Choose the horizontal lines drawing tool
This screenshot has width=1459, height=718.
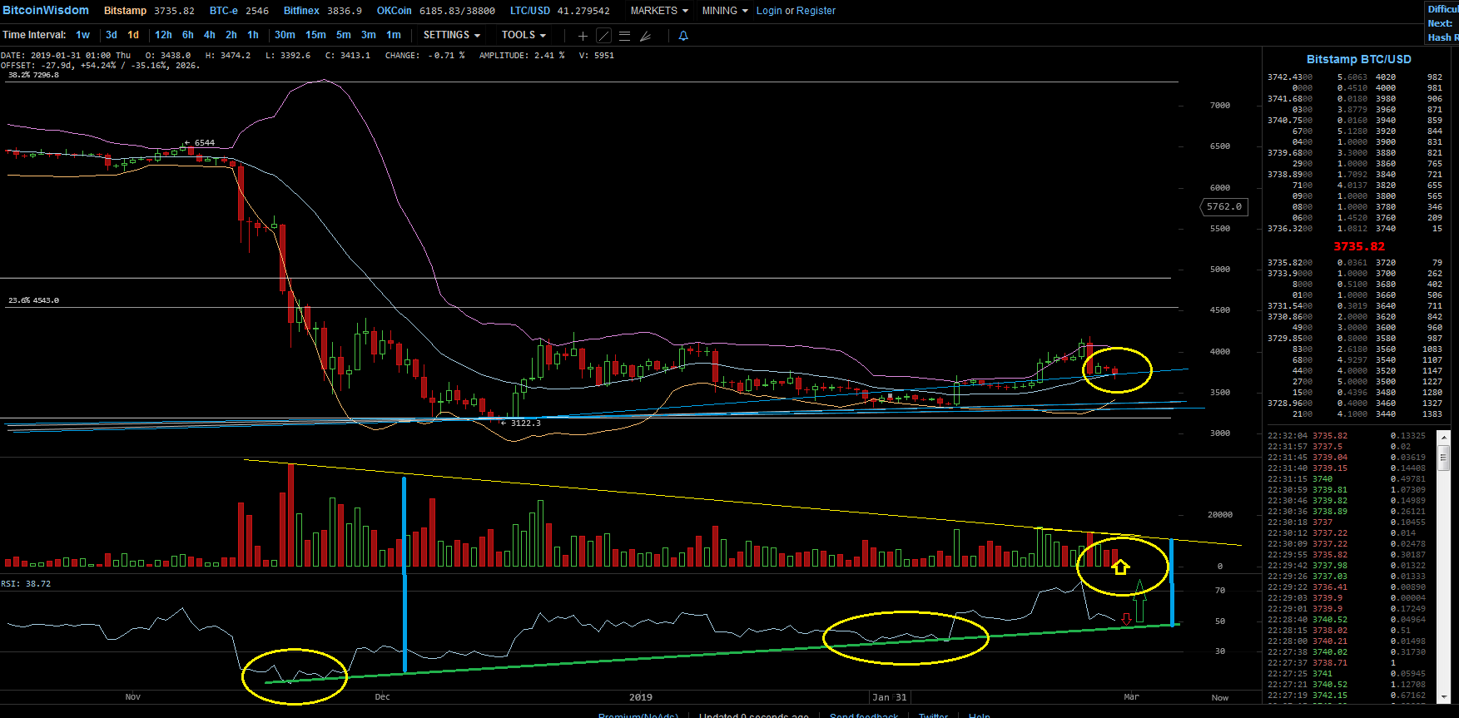pyautogui.click(x=624, y=36)
